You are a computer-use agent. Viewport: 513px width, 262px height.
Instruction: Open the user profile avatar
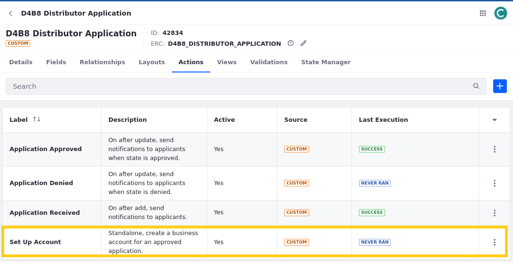[500, 13]
